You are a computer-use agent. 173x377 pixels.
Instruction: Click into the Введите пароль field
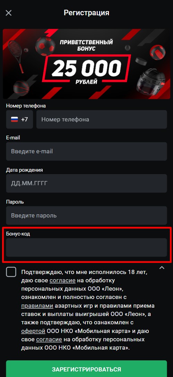point(87,215)
